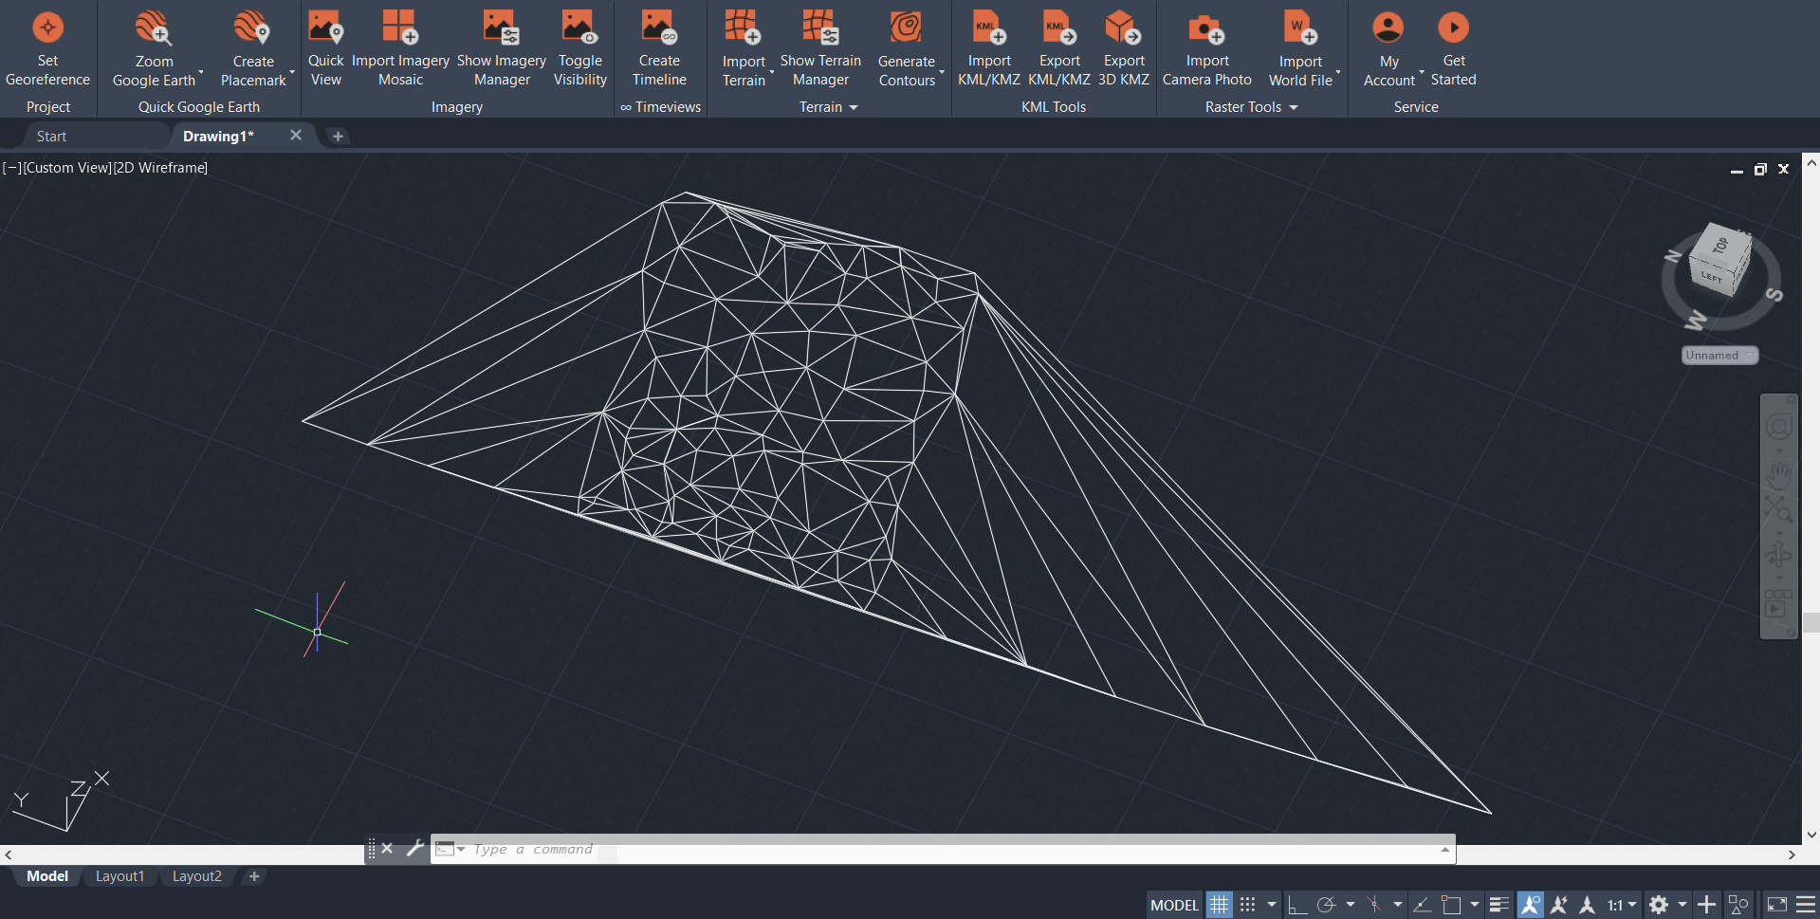This screenshot has width=1820, height=919.
Task: Click the Export 3D KMZ icon
Action: [x=1124, y=28]
